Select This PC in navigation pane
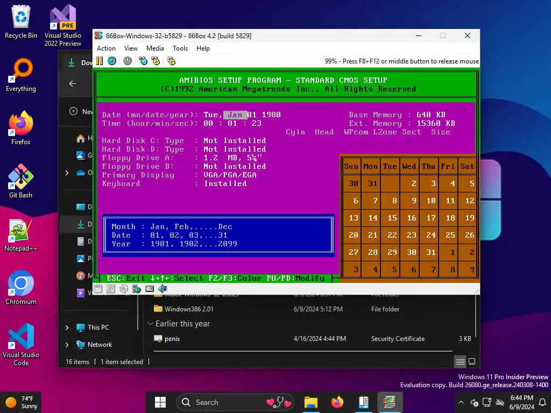This screenshot has width=551, height=413. point(93,327)
